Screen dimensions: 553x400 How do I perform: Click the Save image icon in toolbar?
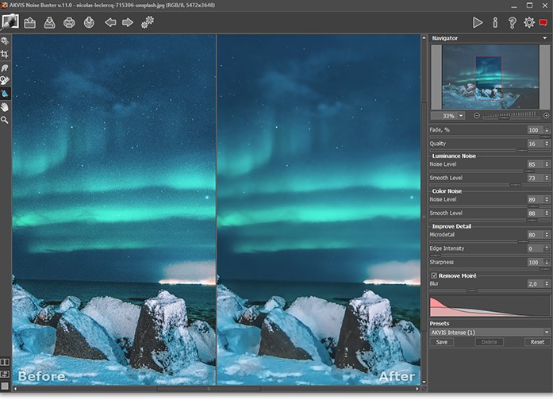tap(49, 22)
